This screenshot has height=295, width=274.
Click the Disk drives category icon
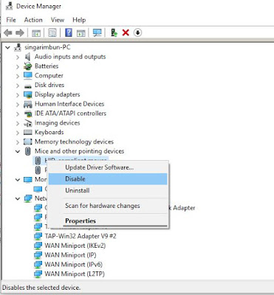pos(28,86)
